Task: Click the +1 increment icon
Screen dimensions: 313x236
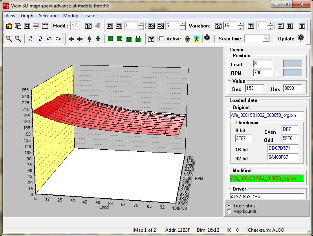Action: (110, 26)
